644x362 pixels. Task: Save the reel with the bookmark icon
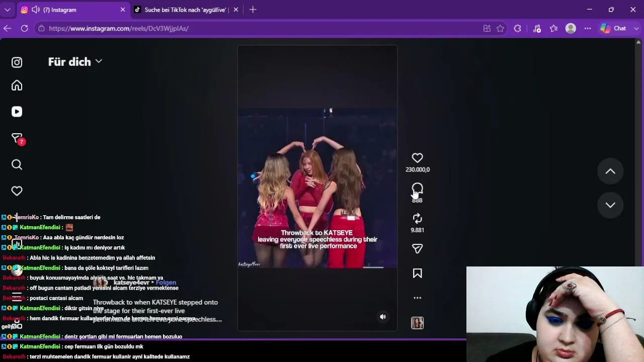pyautogui.click(x=417, y=274)
